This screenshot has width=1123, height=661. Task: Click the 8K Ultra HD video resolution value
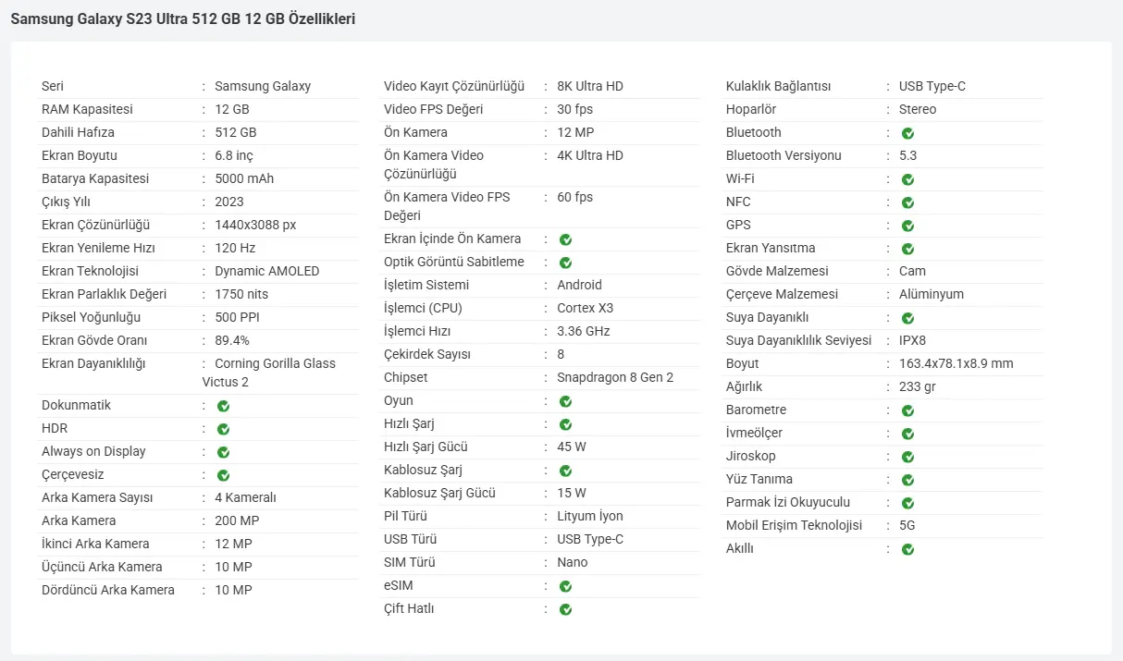click(x=590, y=86)
